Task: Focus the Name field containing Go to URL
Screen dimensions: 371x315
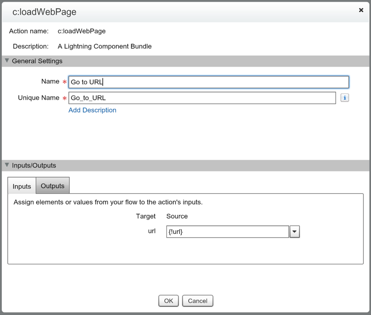Action: 208,82
